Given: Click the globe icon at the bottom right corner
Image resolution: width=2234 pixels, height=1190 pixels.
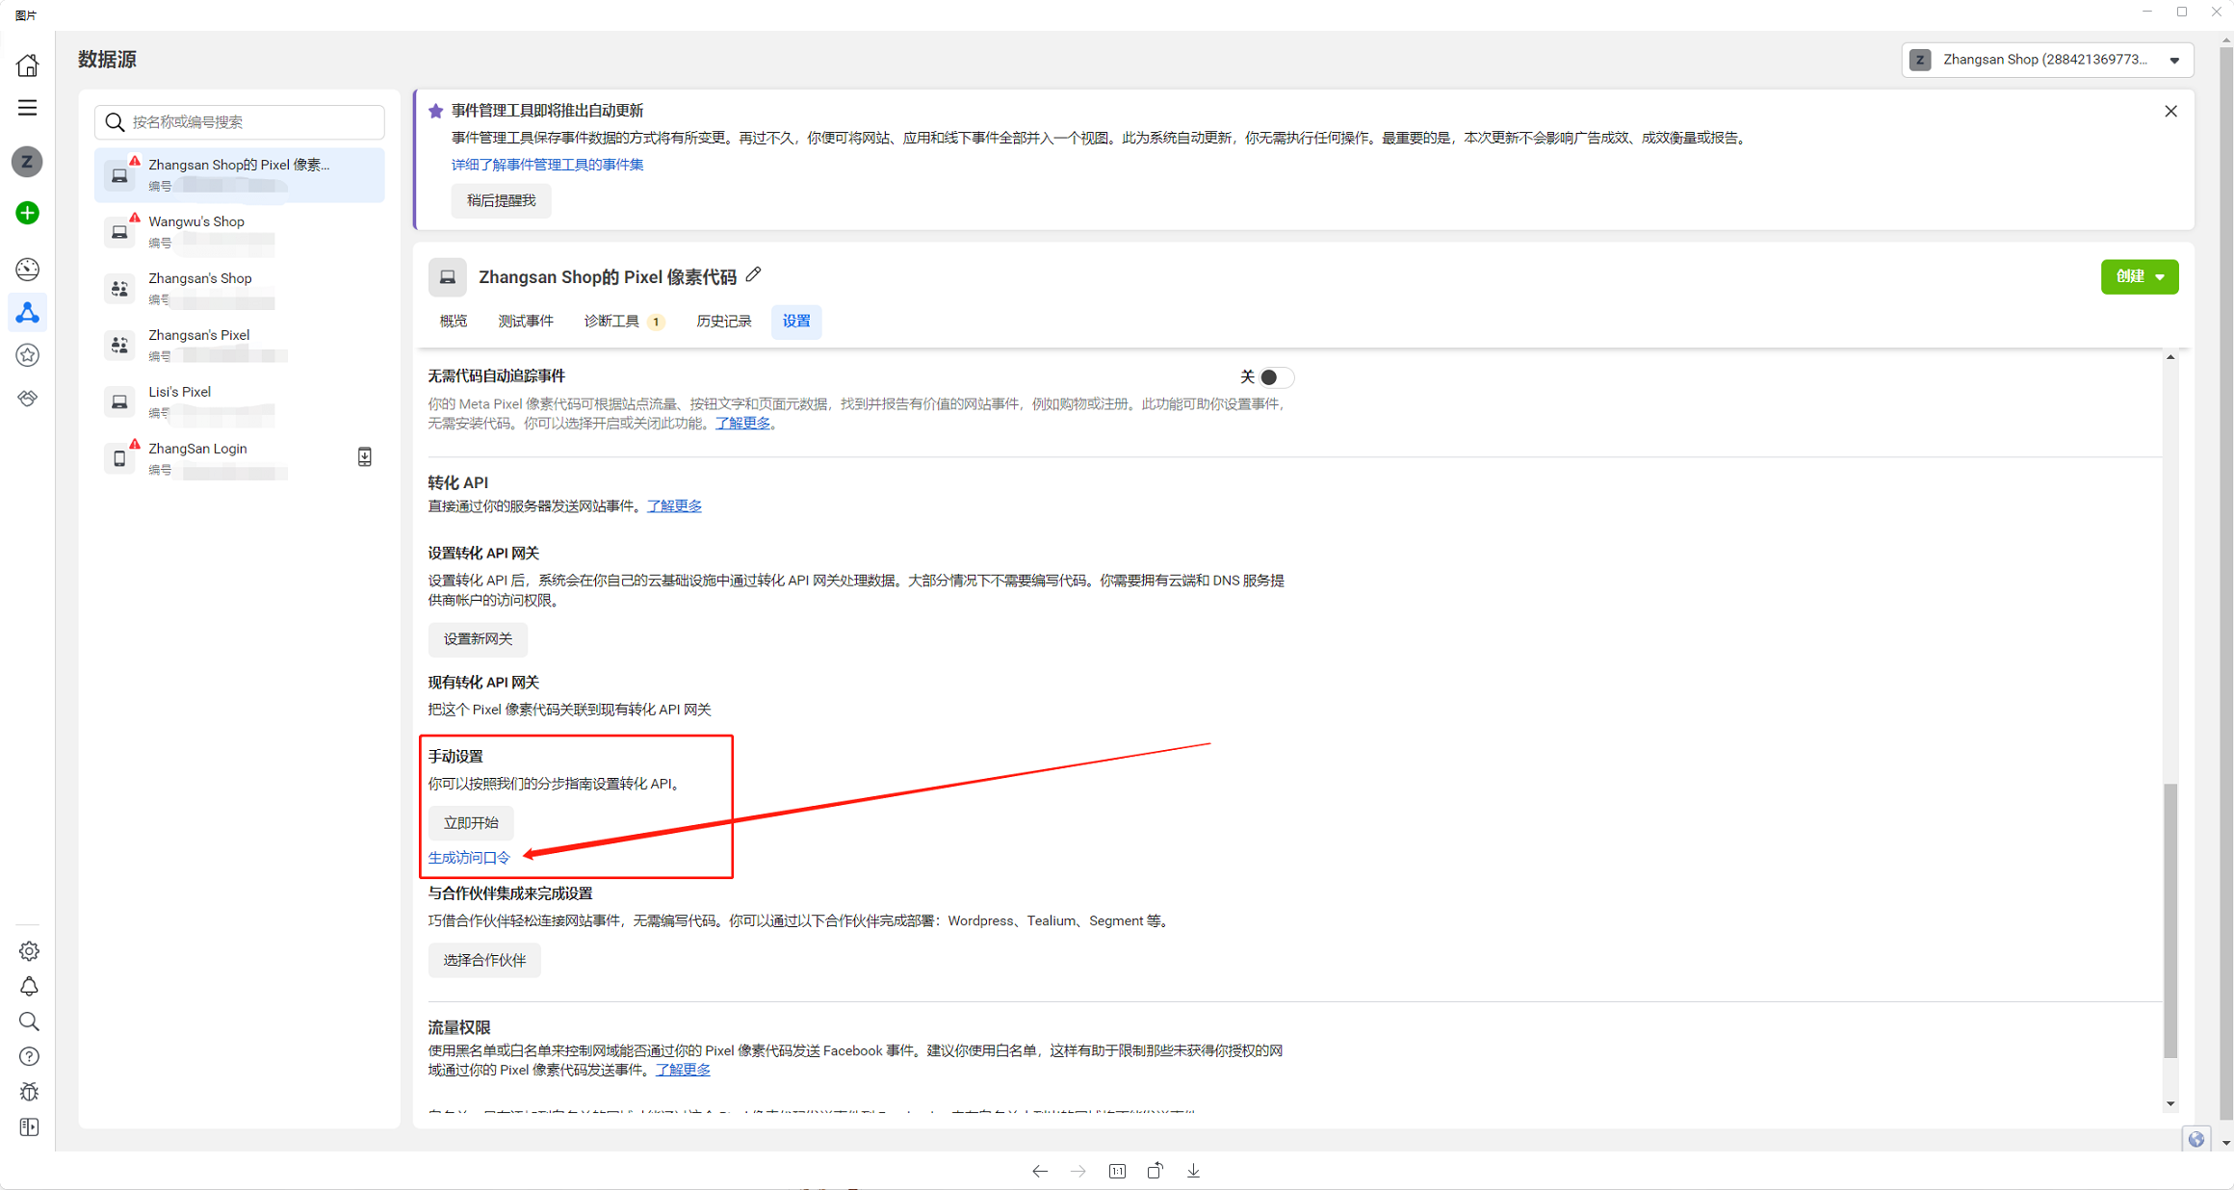Looking at the screenshot, I should [x=2196, y=1139].
